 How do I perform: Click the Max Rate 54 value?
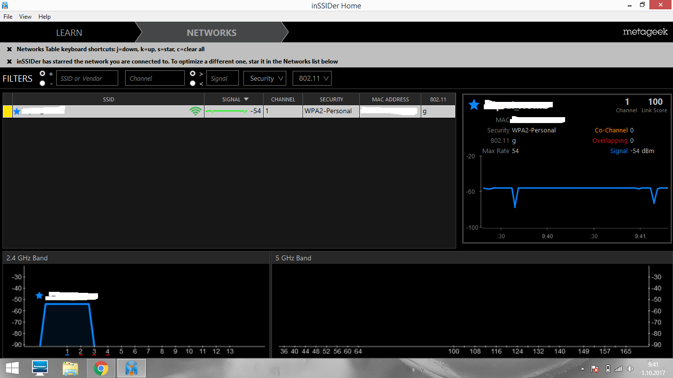(x=515, y=151)
